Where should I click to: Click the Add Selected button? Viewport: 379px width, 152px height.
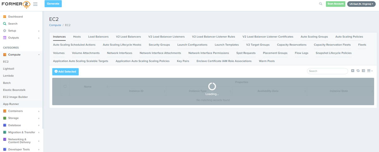65,72
